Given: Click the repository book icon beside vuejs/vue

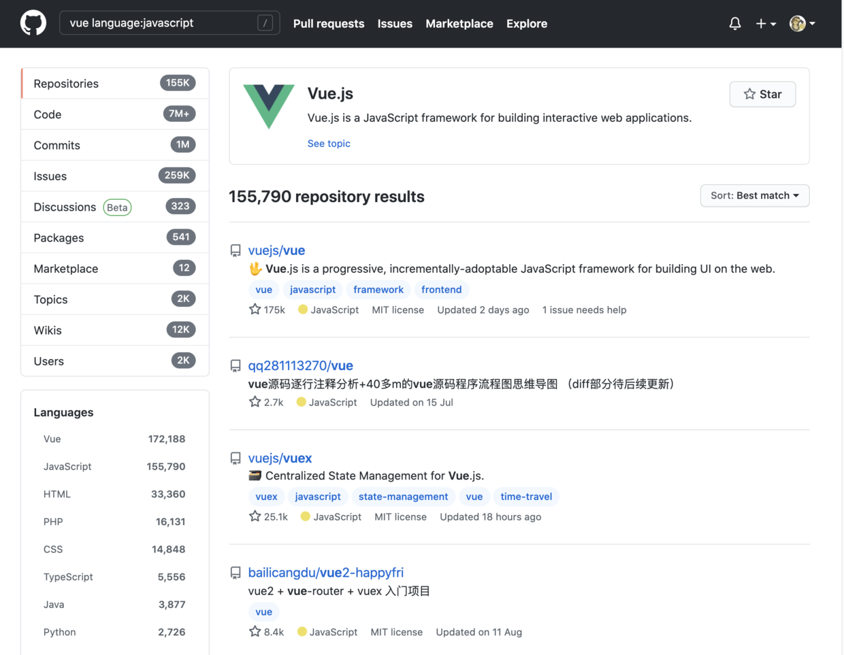Looking at the screenshot, I should tap(236, 250).
